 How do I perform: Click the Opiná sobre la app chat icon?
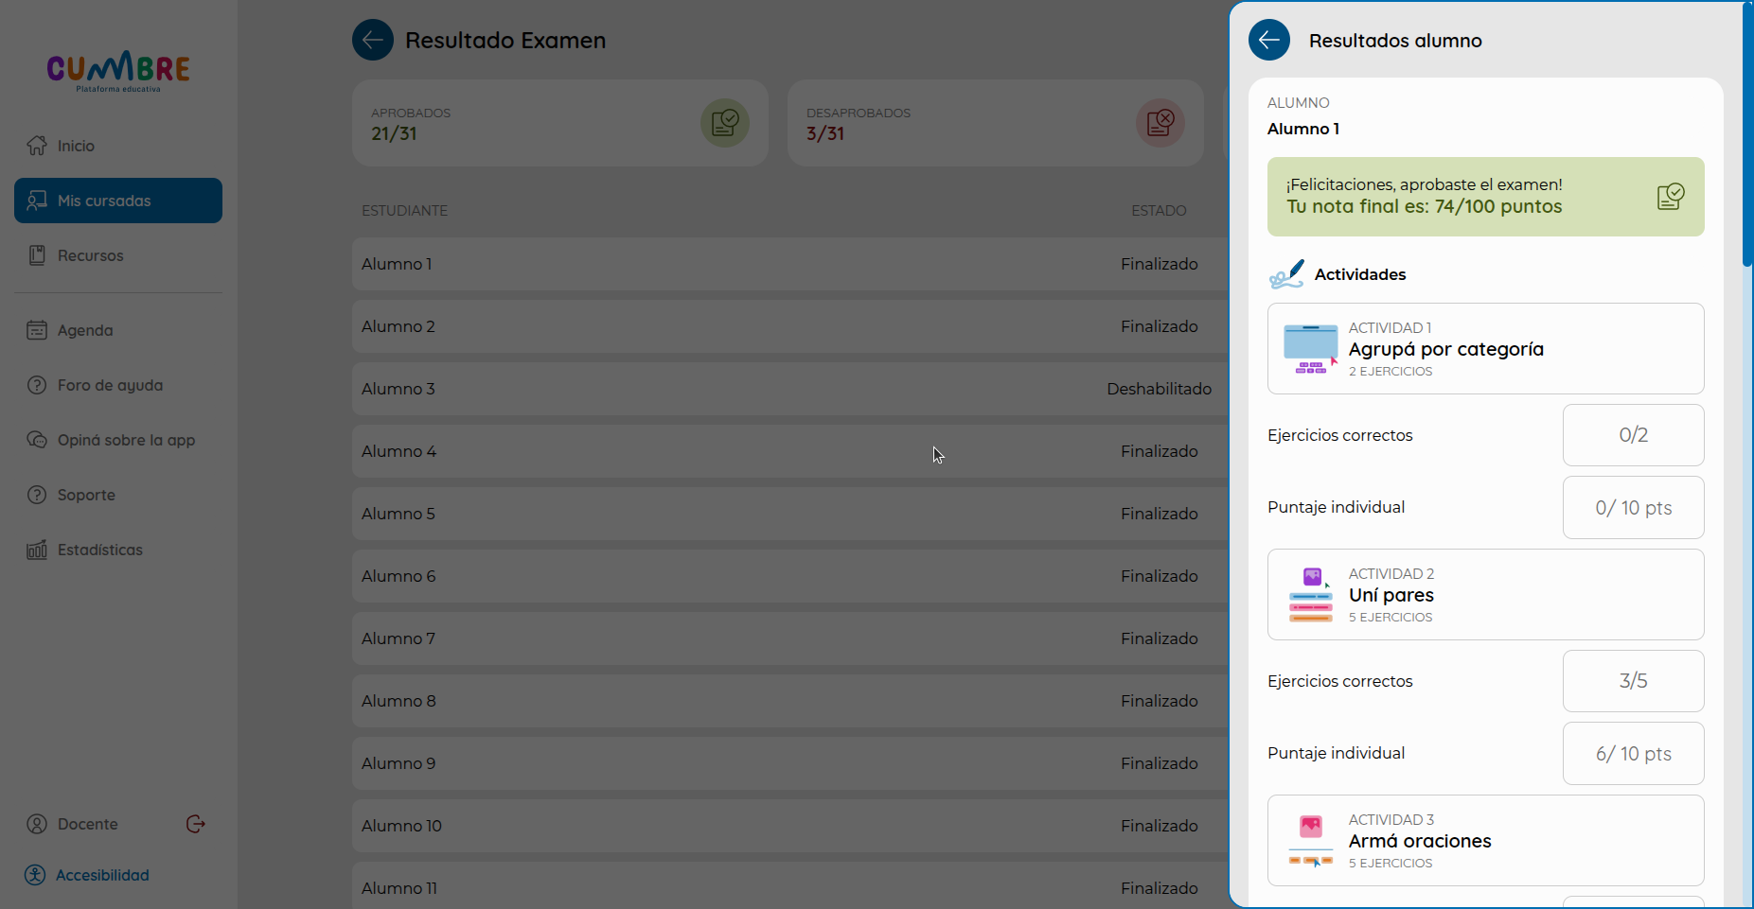37,440
